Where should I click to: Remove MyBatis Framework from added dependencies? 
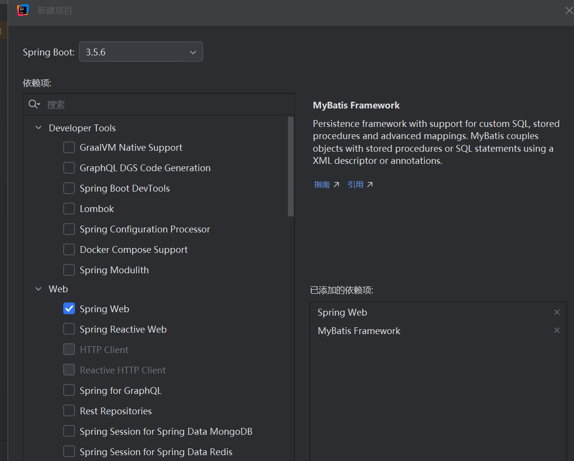pos(556,330)
